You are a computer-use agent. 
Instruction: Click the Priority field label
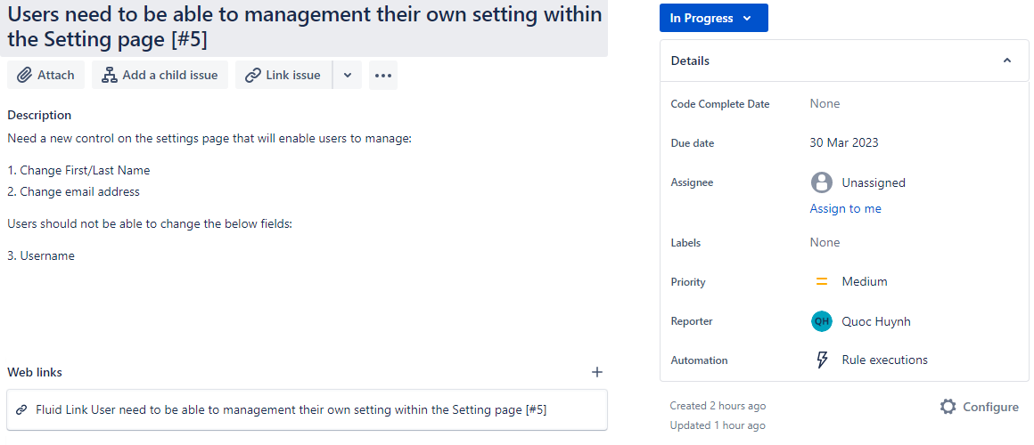click(x=688, y=282)
